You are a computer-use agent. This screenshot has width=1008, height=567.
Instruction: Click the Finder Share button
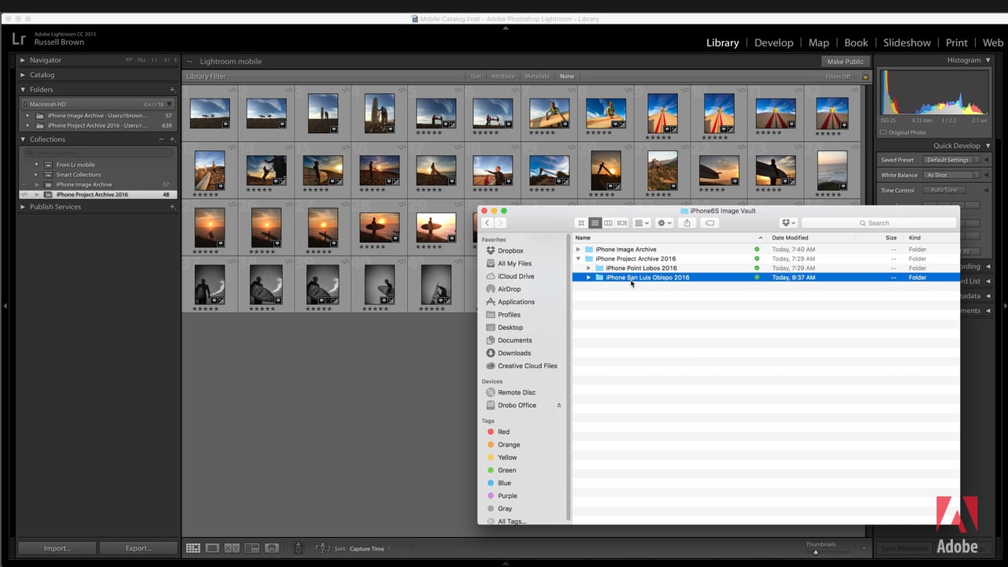pos(687,223)
